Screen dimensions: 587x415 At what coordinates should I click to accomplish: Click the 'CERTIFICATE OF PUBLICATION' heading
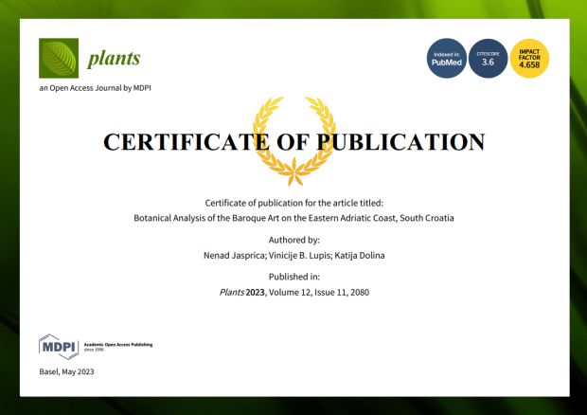tap(293, 143)
